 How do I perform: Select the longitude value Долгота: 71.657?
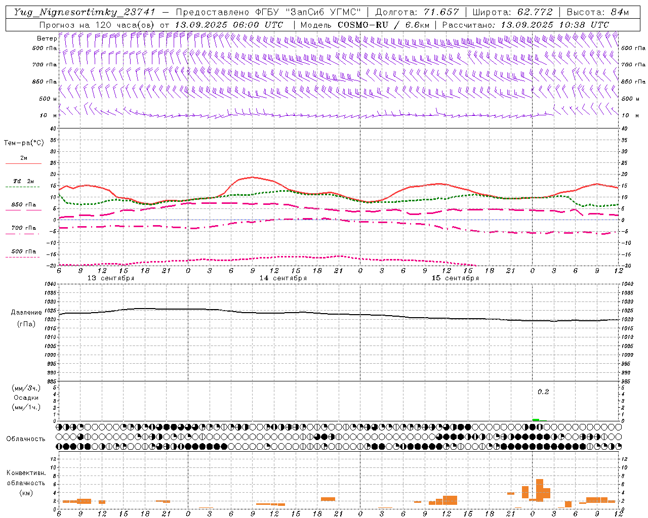coord(417,12)
